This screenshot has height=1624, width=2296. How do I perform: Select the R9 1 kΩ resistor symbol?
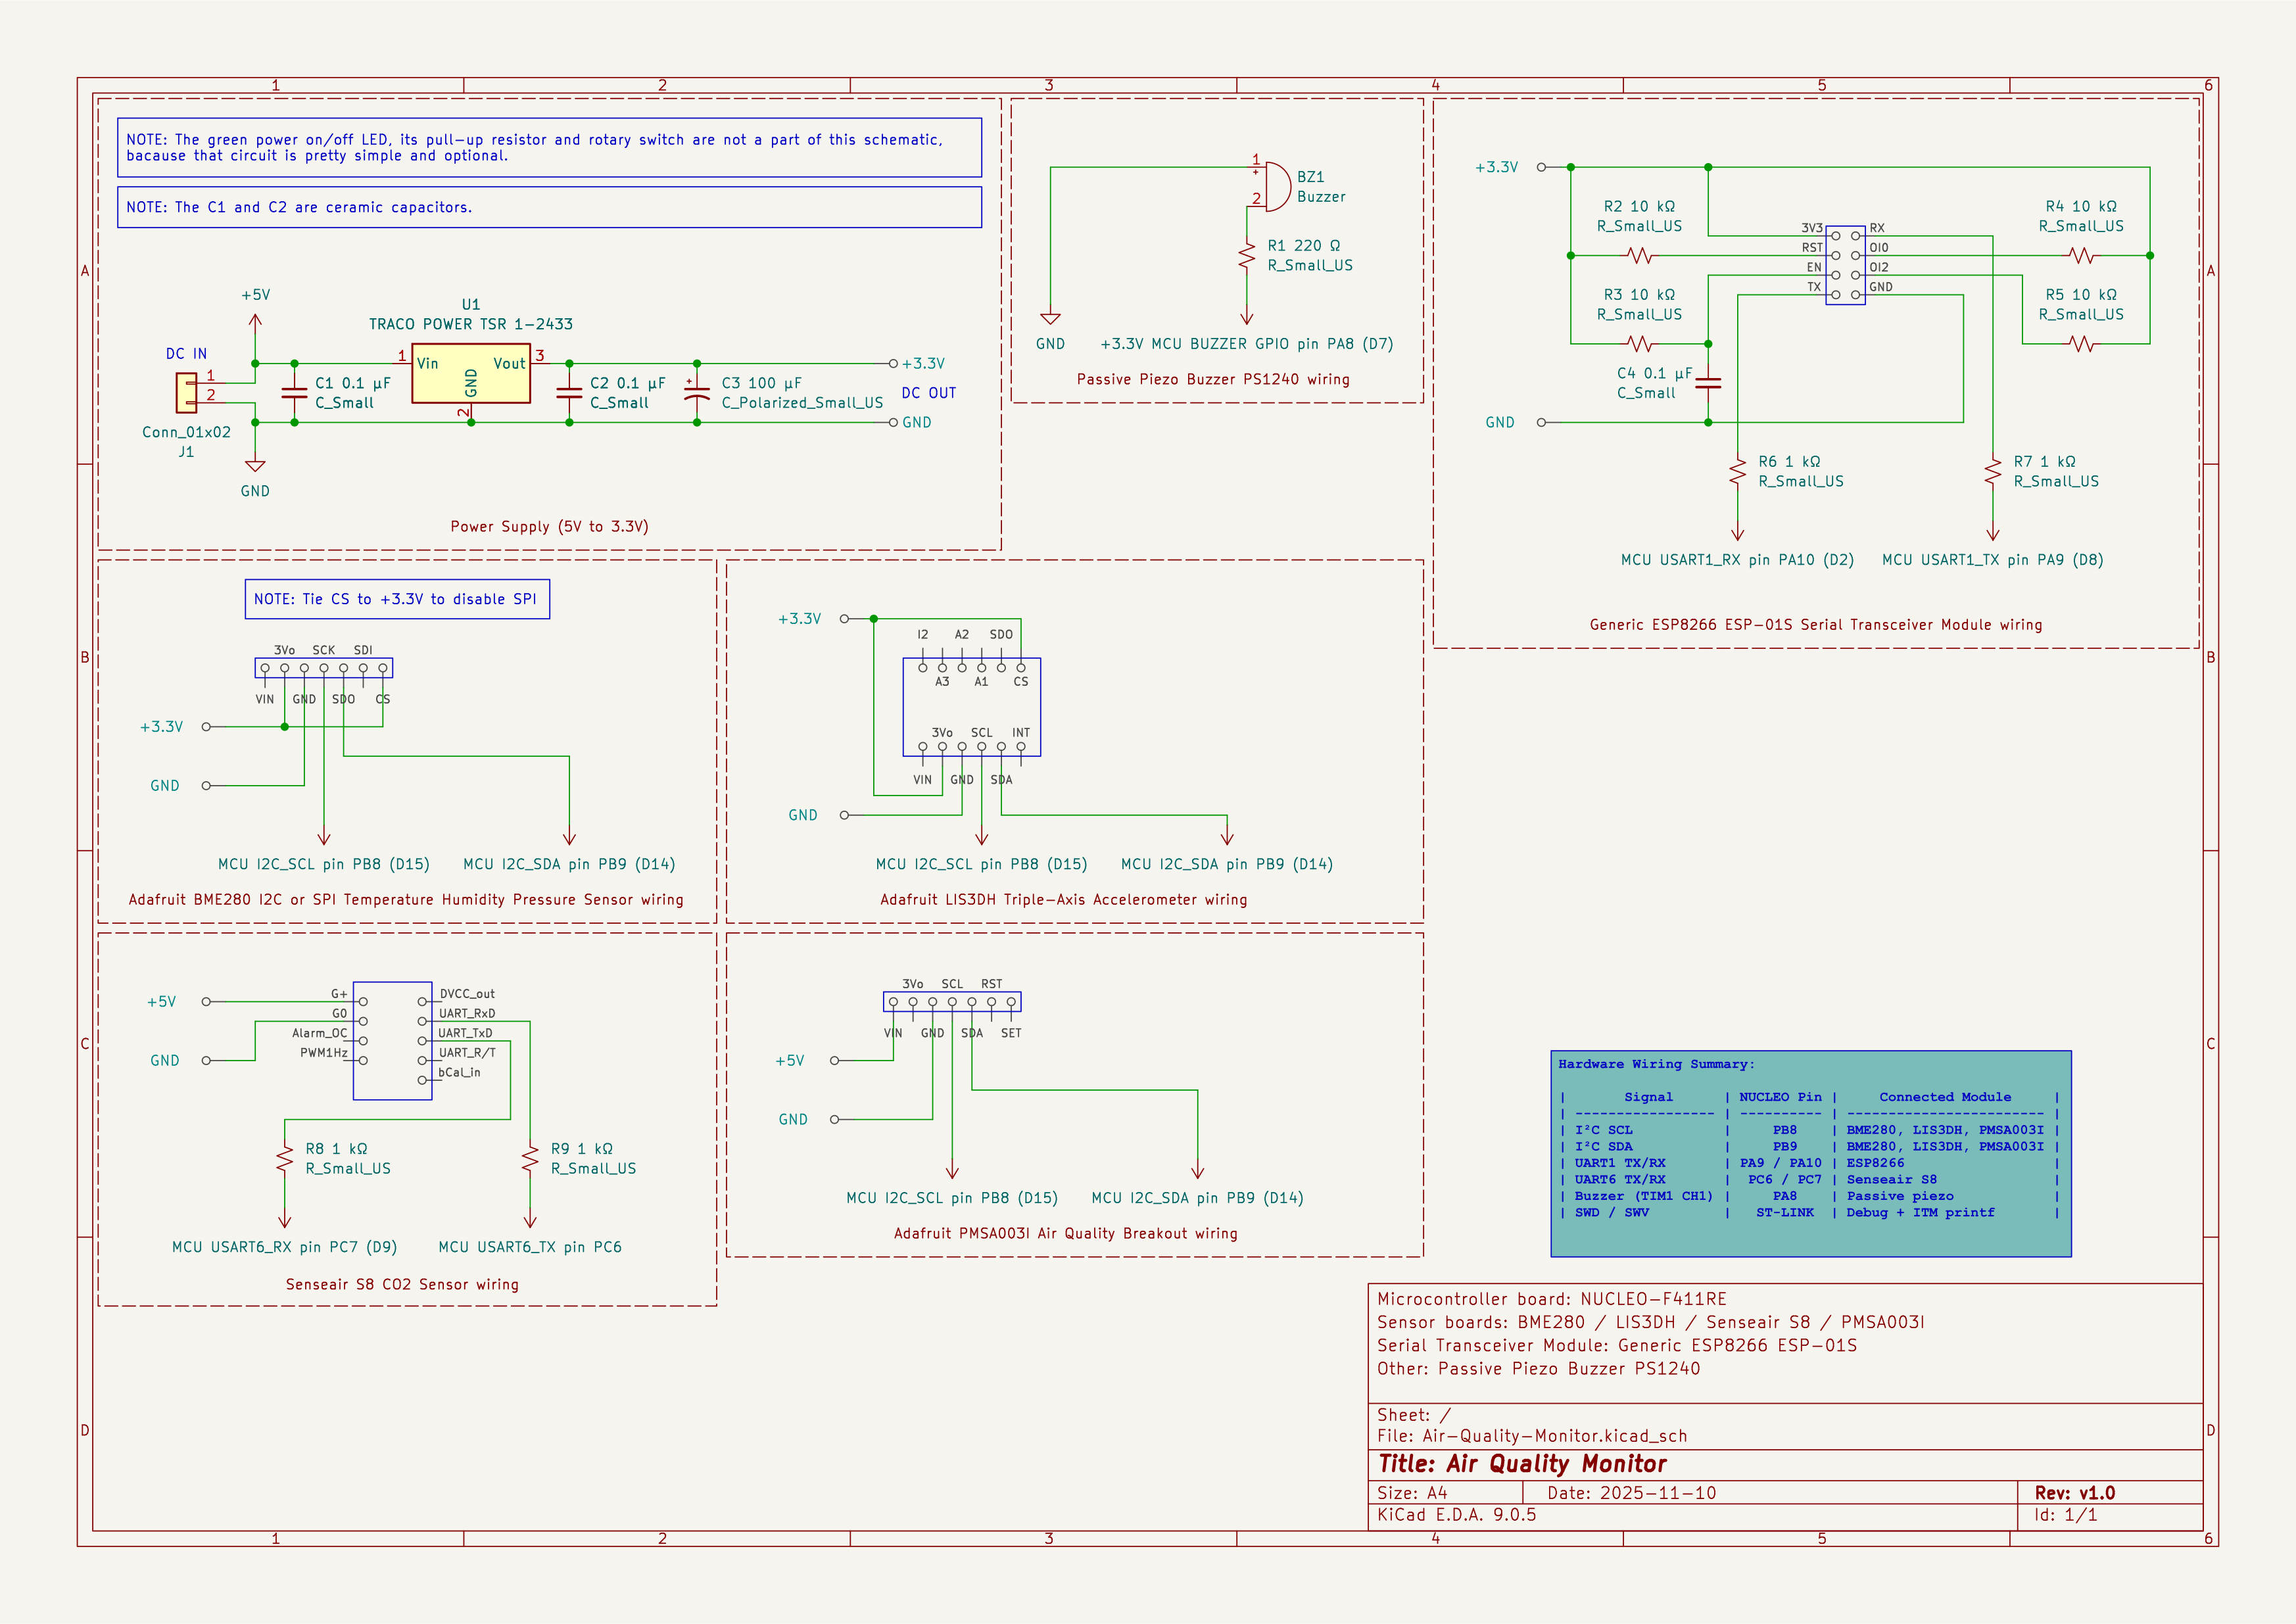coord(530,1159)
